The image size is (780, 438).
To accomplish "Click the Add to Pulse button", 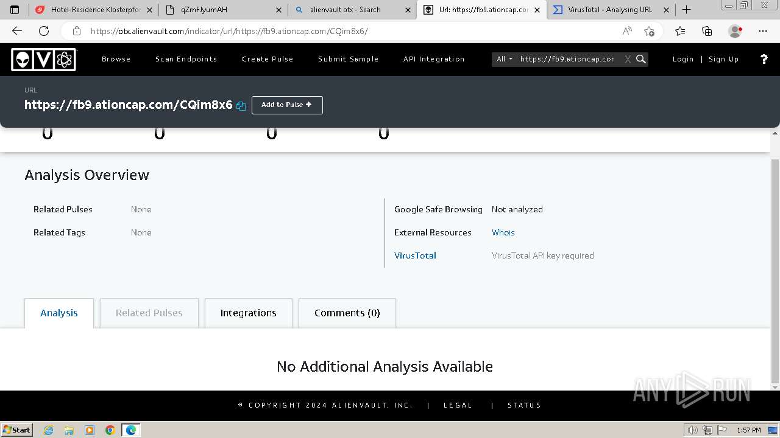I will click(287, 105).
